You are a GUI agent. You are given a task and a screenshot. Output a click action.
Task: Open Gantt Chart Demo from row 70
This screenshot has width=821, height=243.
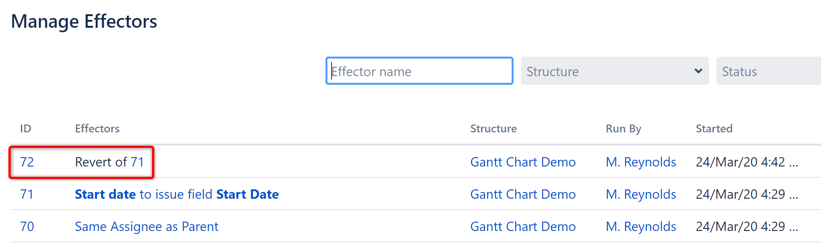tap(523, 226)
